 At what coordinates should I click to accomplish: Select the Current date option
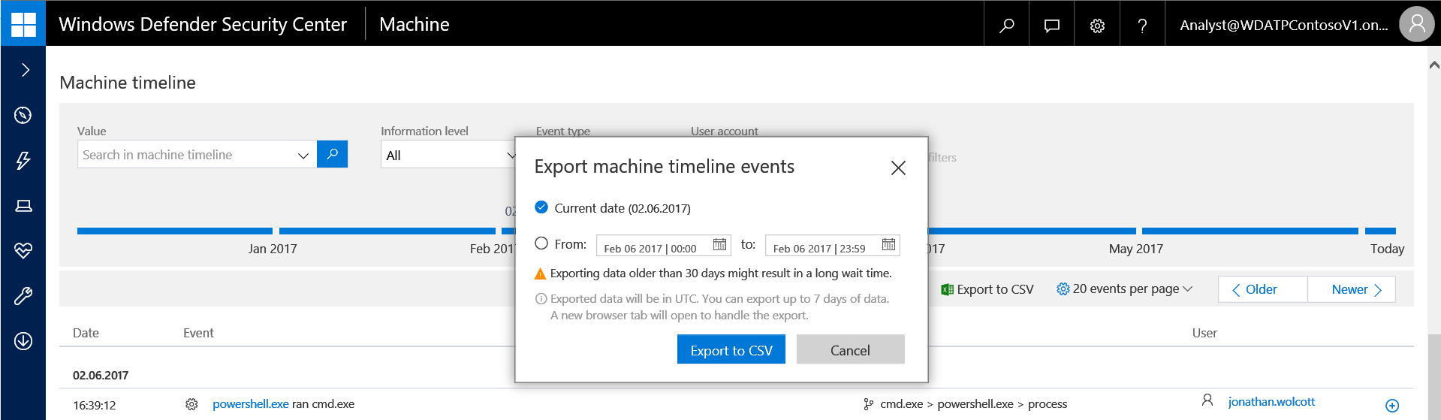click(541, 207)
